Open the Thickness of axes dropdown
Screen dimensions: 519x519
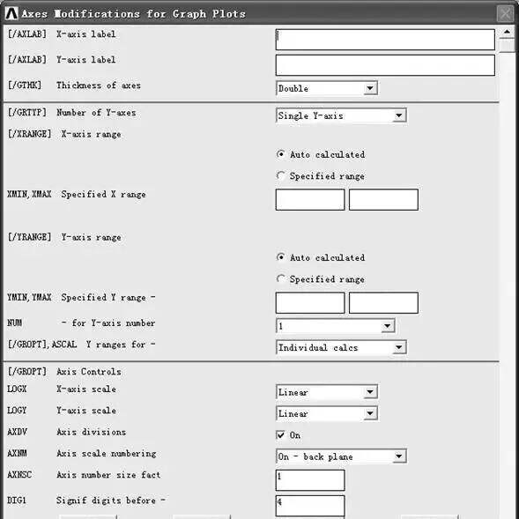coord(327,88)
